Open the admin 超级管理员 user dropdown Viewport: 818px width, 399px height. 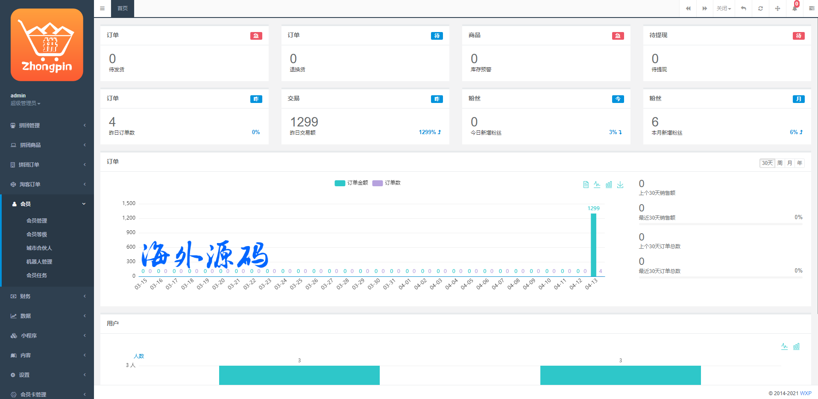tap(26, 103)
